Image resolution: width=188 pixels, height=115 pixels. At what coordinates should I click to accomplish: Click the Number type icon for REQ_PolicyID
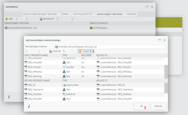click(x=64, y=67)
